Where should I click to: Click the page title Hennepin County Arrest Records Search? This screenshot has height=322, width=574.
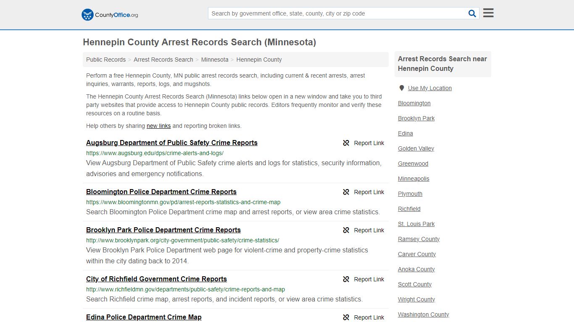tap(199, 42)
